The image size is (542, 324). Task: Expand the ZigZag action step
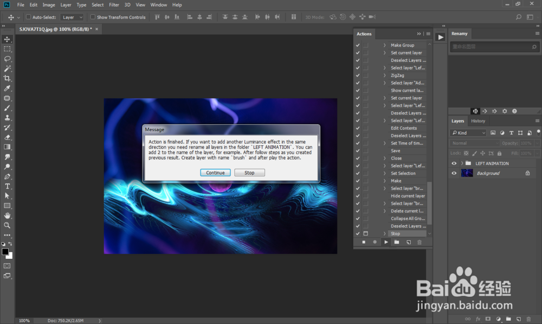click(384, 75)
